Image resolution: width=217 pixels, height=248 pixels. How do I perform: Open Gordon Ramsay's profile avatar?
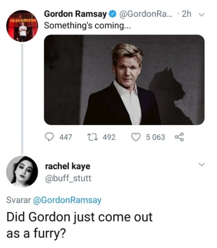pos(22,26)
